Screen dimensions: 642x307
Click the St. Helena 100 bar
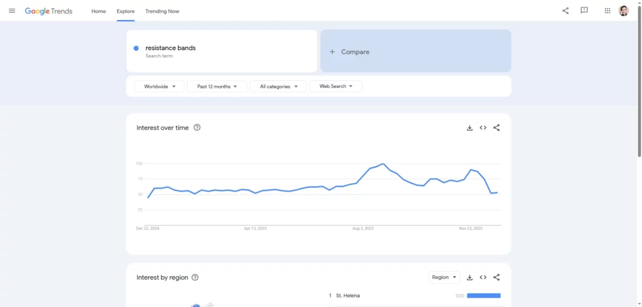(483, 296)
